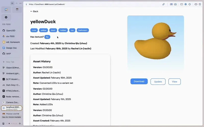The image size is (204, 127).
Task: Open the pinned calendar tab icon
Action: coord(6,10)
